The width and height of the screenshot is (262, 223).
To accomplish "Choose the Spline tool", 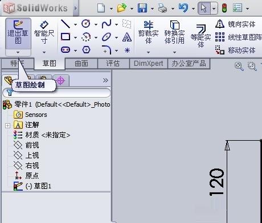I will [107, 24].
